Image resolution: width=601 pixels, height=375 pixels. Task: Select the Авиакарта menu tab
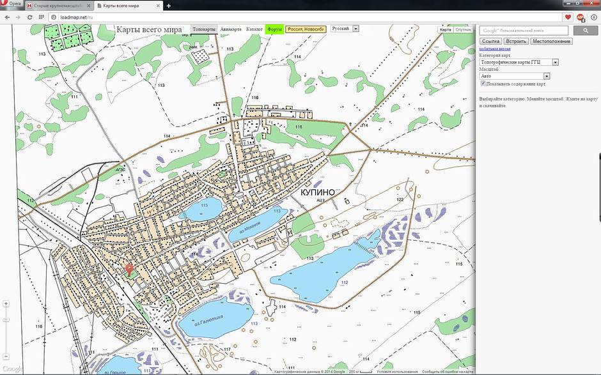click(231, 29)
